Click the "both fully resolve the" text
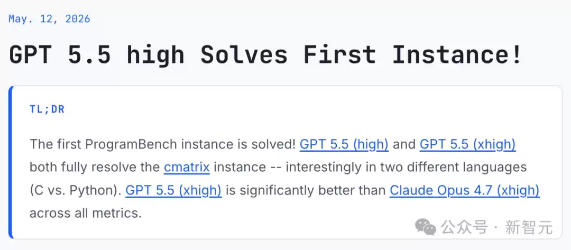This screenshot has width=571, height=250. (95, 168)
